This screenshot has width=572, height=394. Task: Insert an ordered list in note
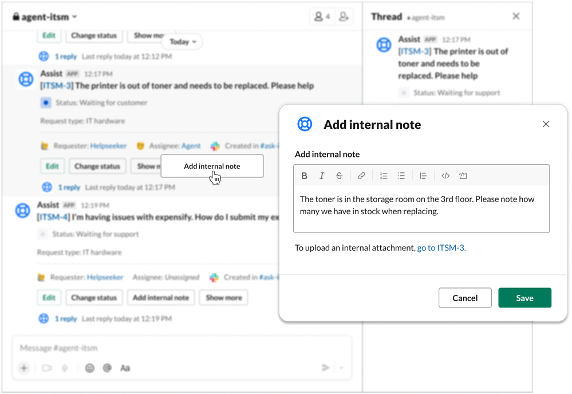pyautogui.click(x=384, y=176)
